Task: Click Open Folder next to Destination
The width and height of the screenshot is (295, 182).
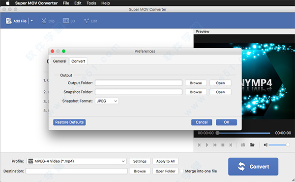Action: click(165, 171)
